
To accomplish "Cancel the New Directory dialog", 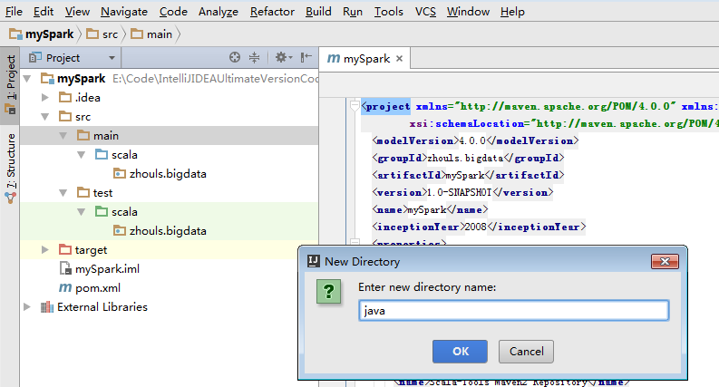I will [x=526, y=352].
